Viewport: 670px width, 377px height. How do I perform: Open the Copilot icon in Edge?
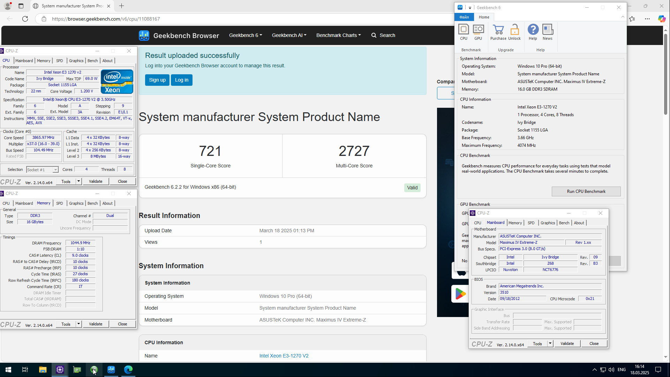662,19
